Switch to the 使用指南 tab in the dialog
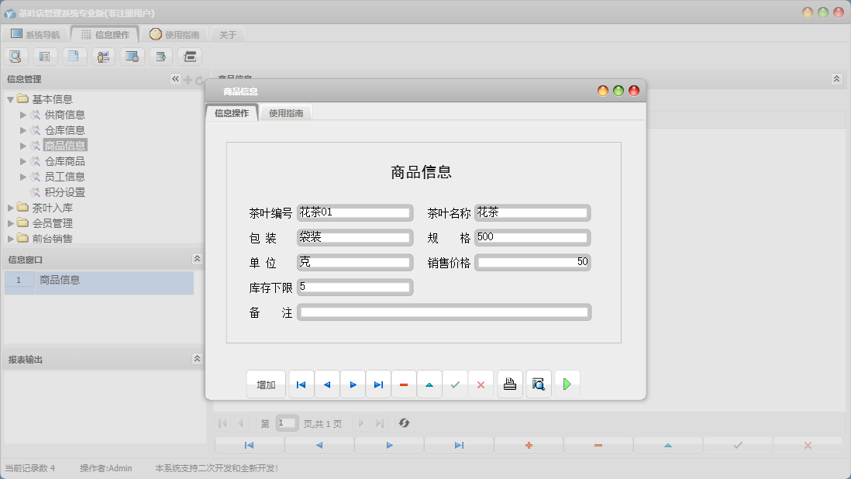This screenshot has width=851, height=479. [288, 112]
